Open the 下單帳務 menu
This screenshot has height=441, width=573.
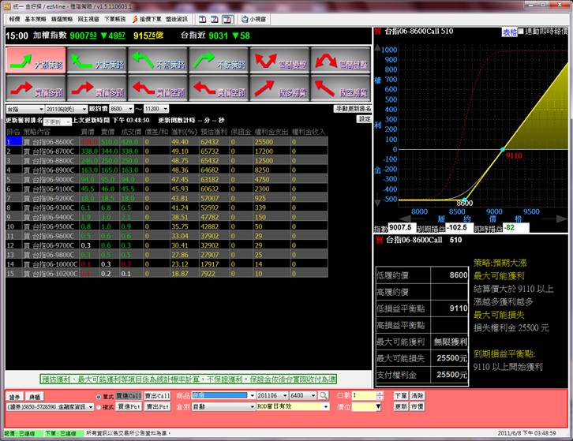(114, 17)
